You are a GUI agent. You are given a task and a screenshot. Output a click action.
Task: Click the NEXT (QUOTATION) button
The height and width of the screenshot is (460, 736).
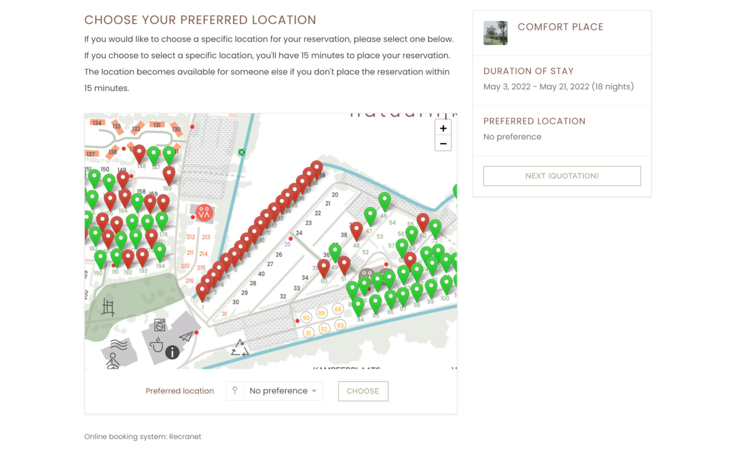[x=562, y=176]
